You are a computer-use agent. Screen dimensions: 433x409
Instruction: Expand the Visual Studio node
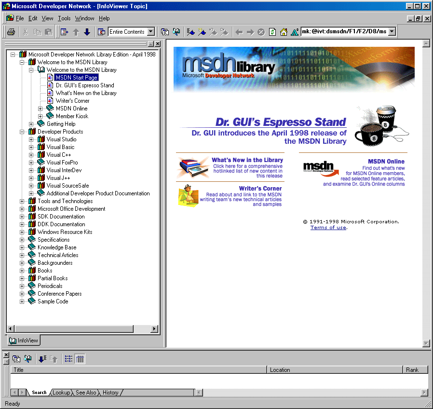pos(31,139)
